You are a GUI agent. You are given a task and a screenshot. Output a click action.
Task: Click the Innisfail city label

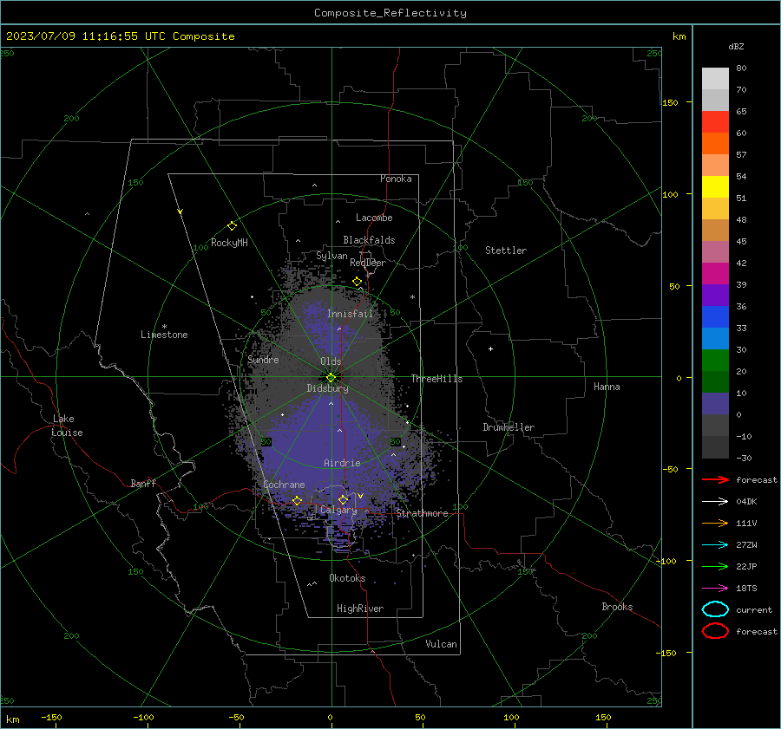(x=350, y=314)
